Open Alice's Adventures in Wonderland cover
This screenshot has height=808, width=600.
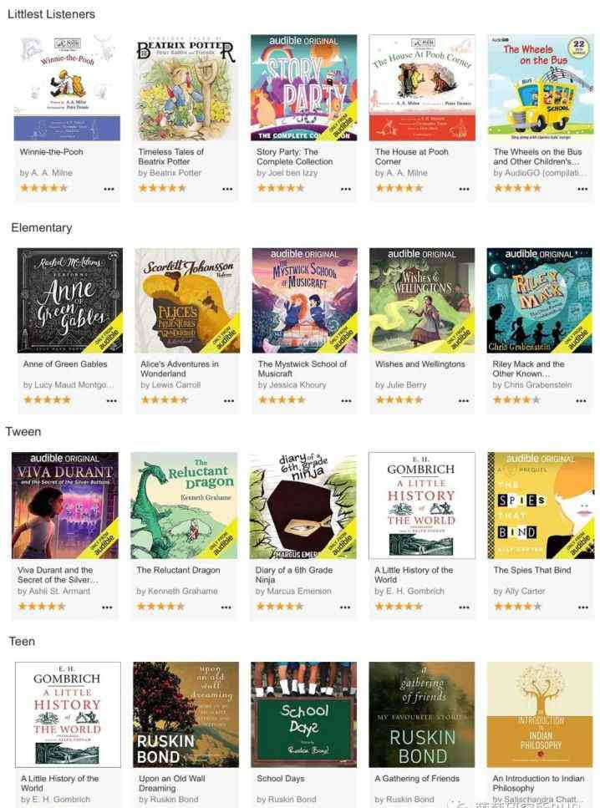click(187, 301)
